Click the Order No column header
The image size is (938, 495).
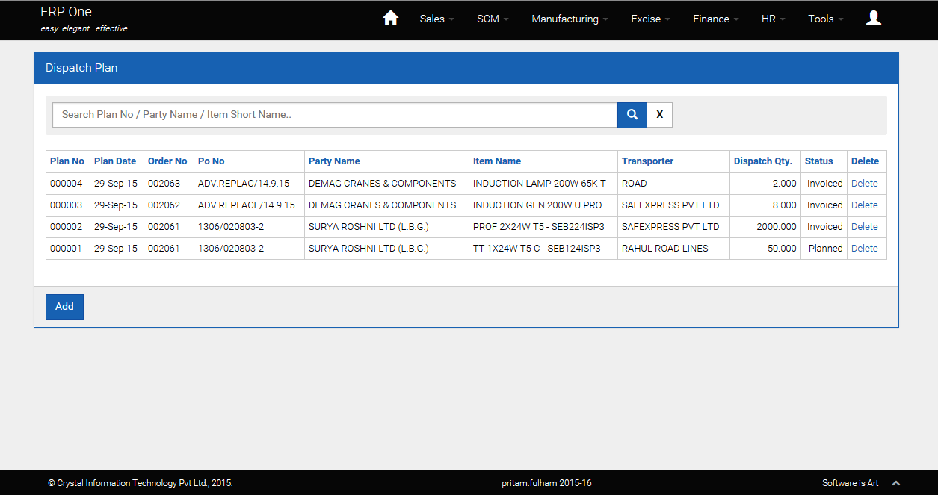click(x=167, y=161)
